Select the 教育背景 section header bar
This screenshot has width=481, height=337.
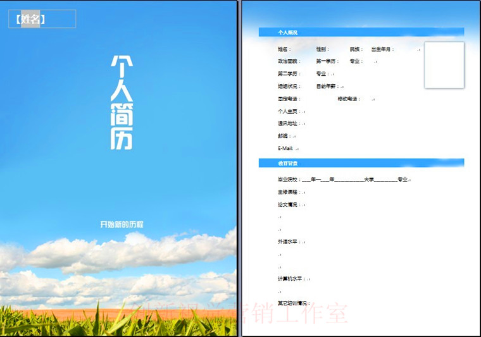pos(361,163)
